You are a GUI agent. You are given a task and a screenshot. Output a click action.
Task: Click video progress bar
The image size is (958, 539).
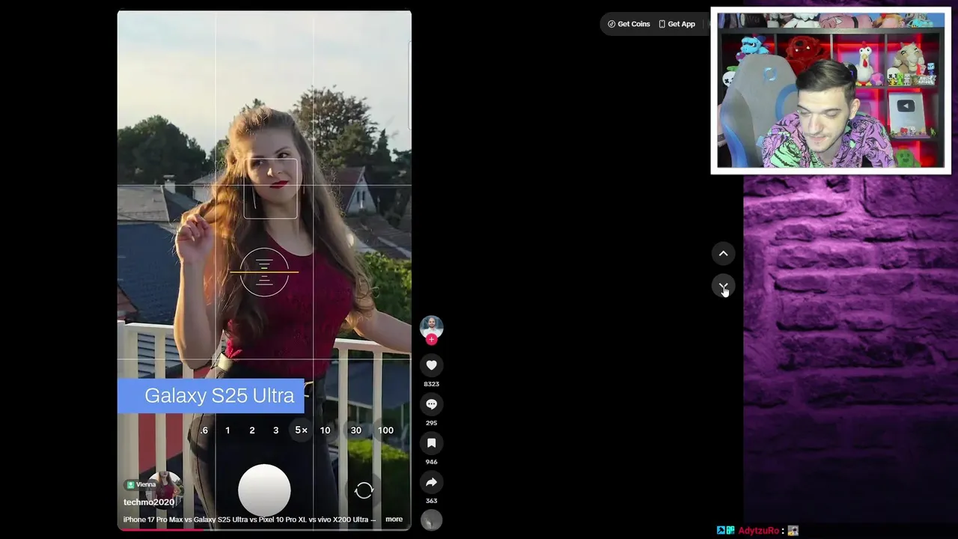point(264,529)
